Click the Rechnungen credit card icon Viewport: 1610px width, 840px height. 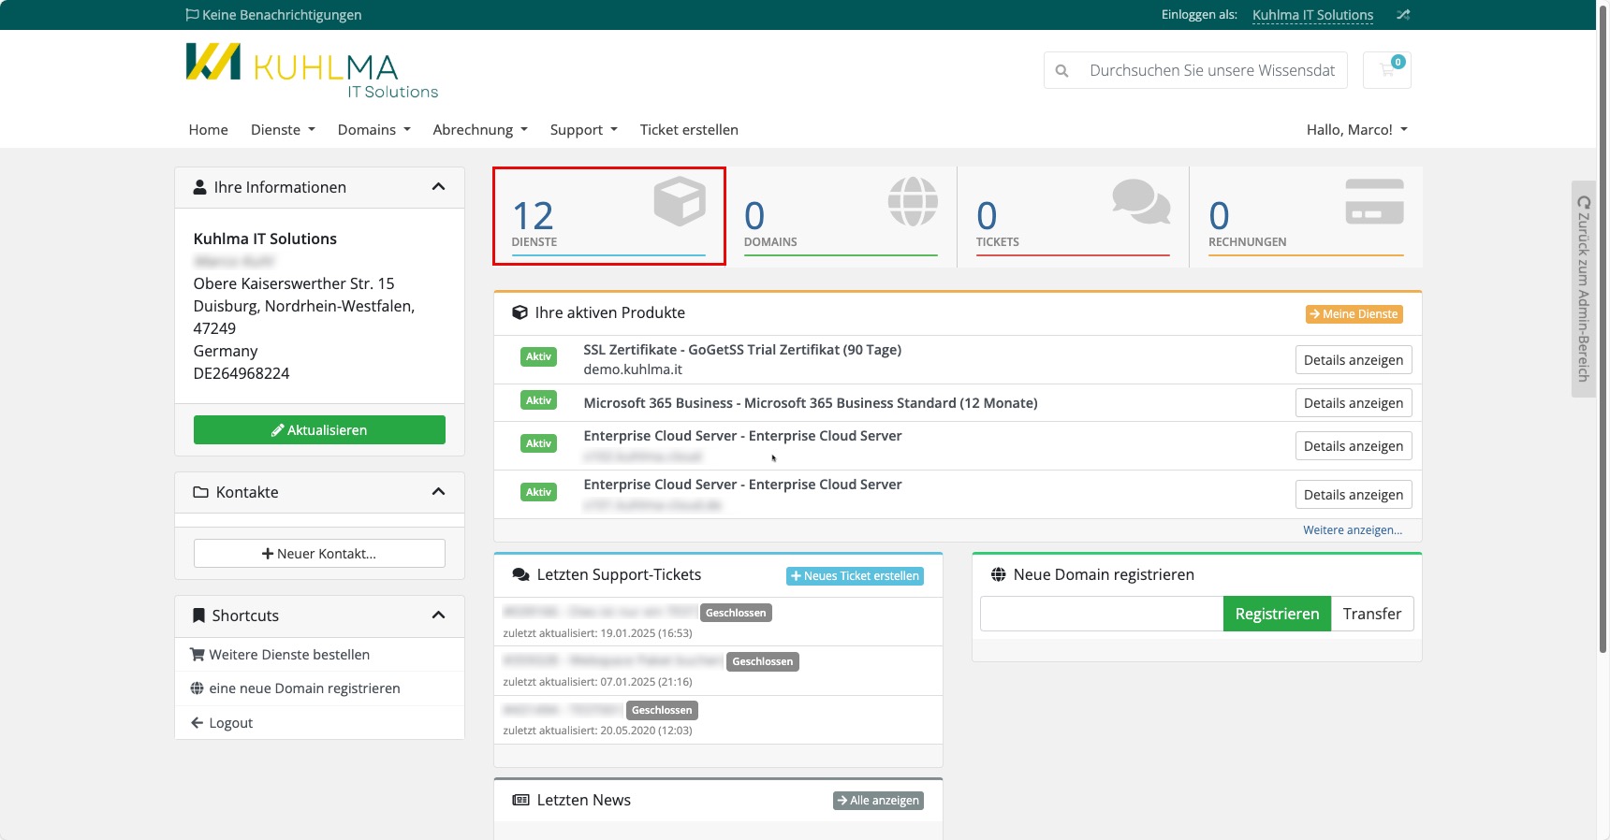tap(1374, 201)
